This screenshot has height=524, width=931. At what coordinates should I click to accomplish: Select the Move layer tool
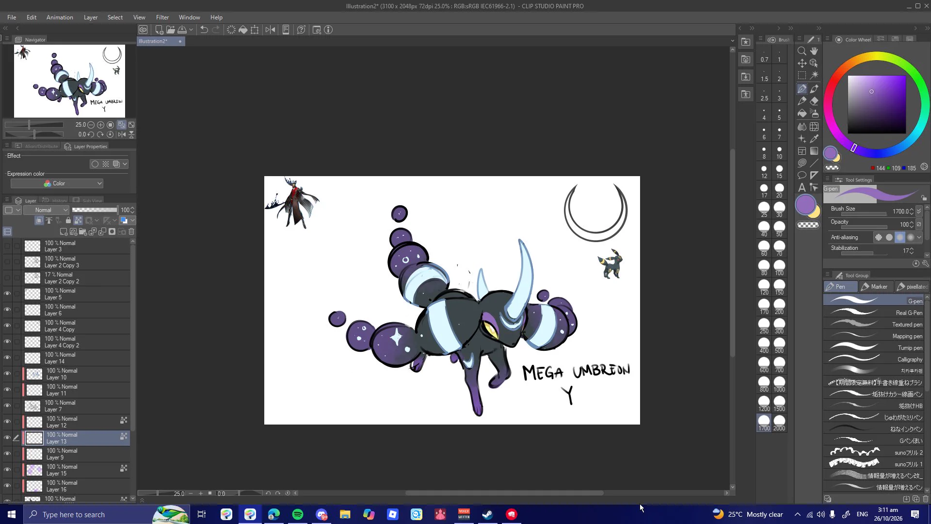coord(802,63)
